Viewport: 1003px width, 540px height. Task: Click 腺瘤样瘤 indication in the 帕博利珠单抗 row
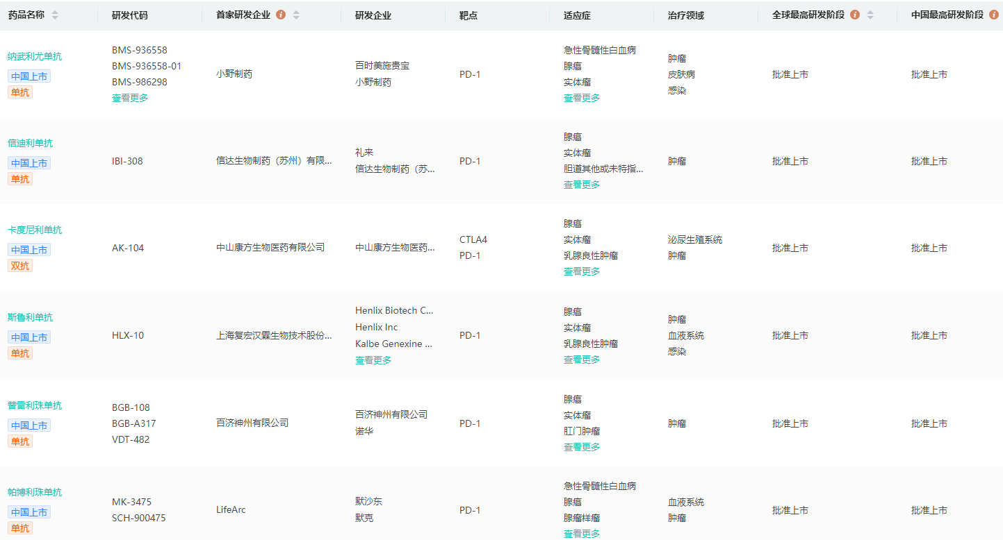pos(582,518)
